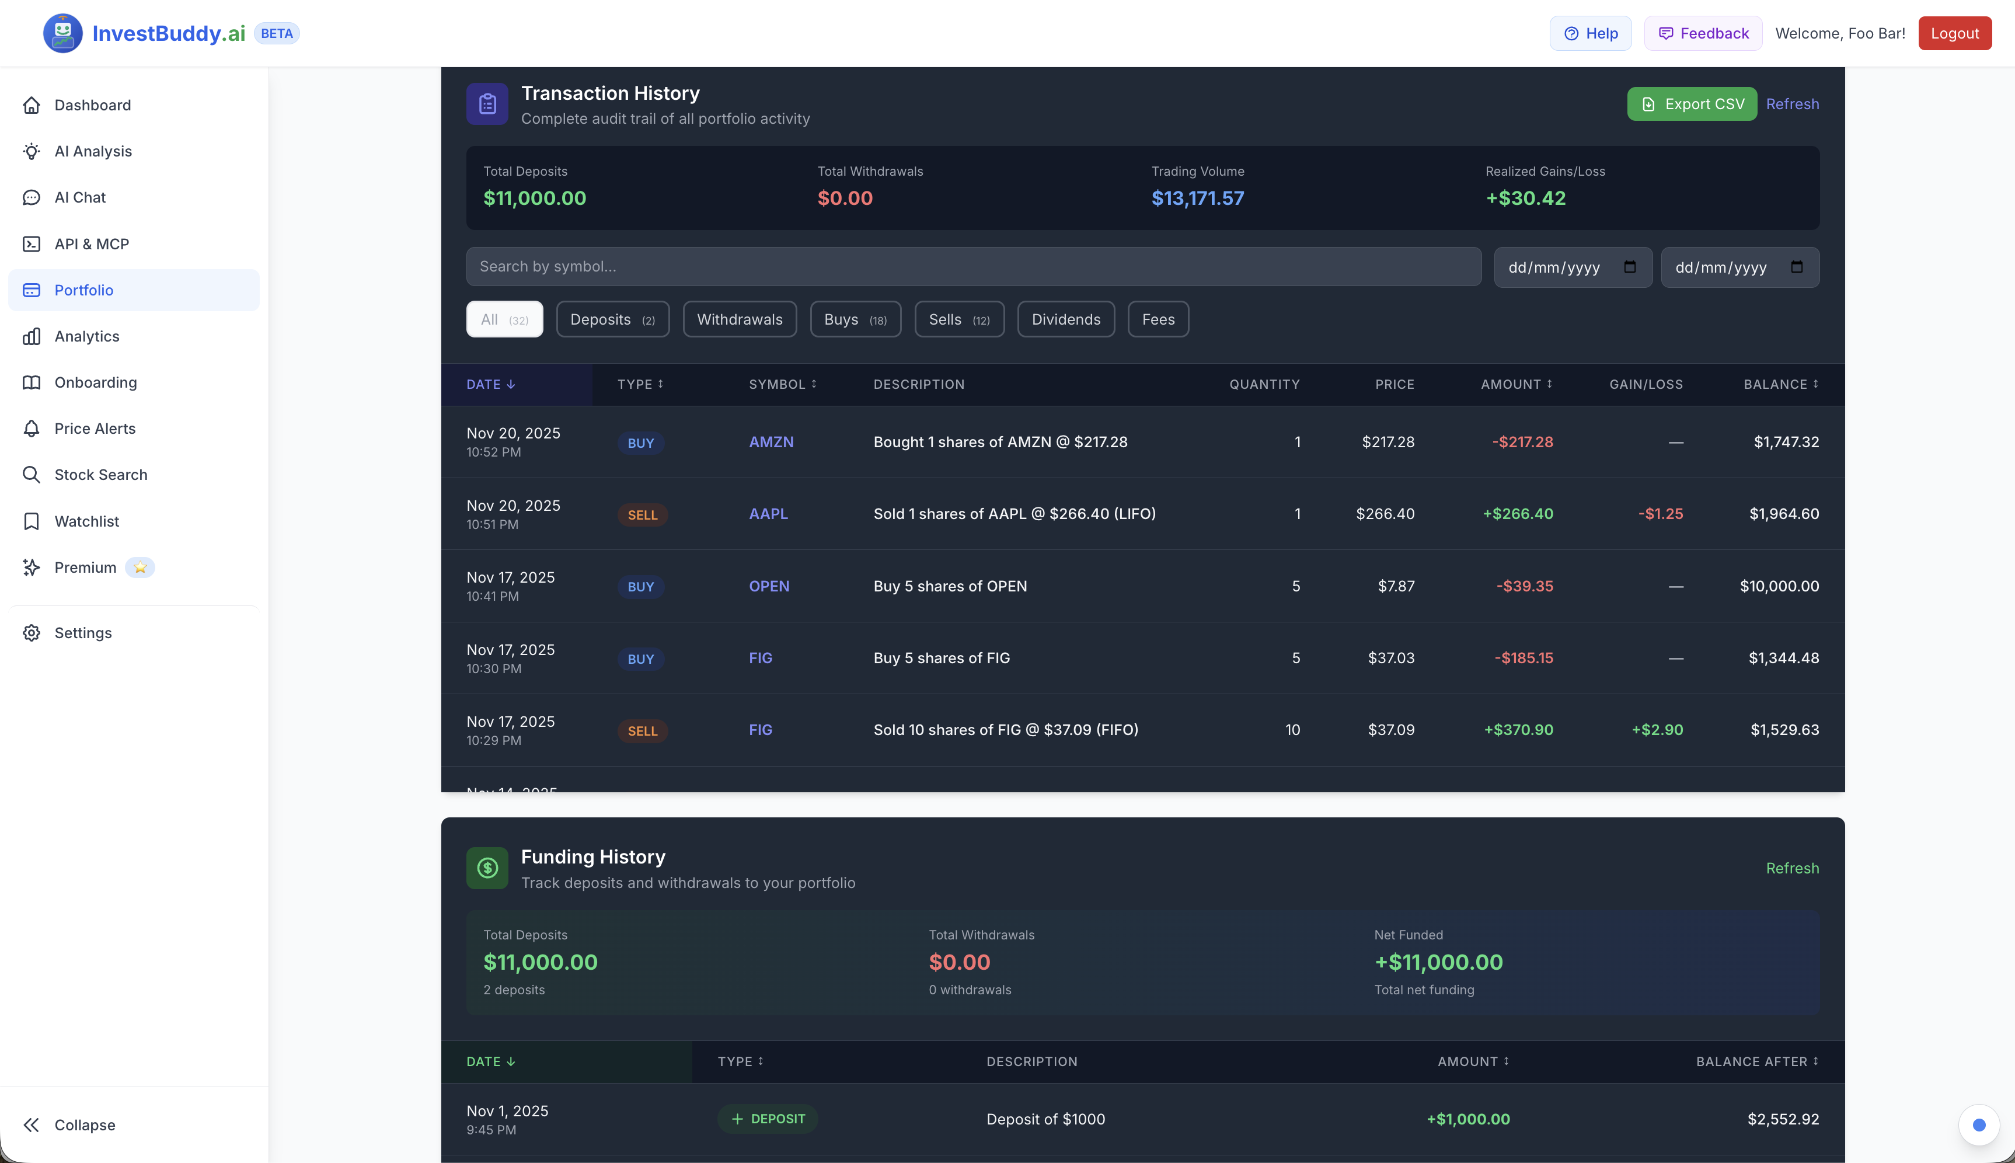This screenshot has width=2015, height=1163.
Task: Open Settings via gear icon
Action: click(x=31, y=633)
